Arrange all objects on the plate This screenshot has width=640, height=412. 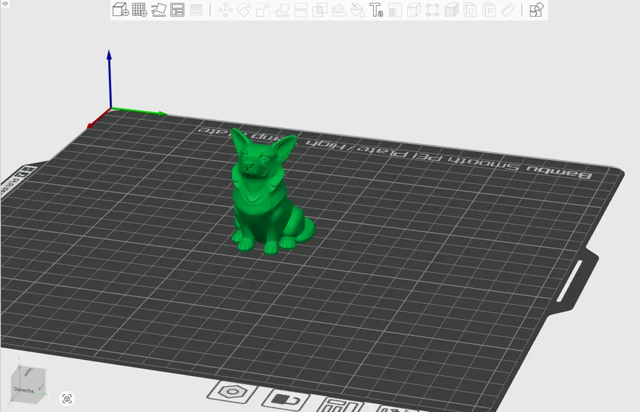tap(178, 10)
